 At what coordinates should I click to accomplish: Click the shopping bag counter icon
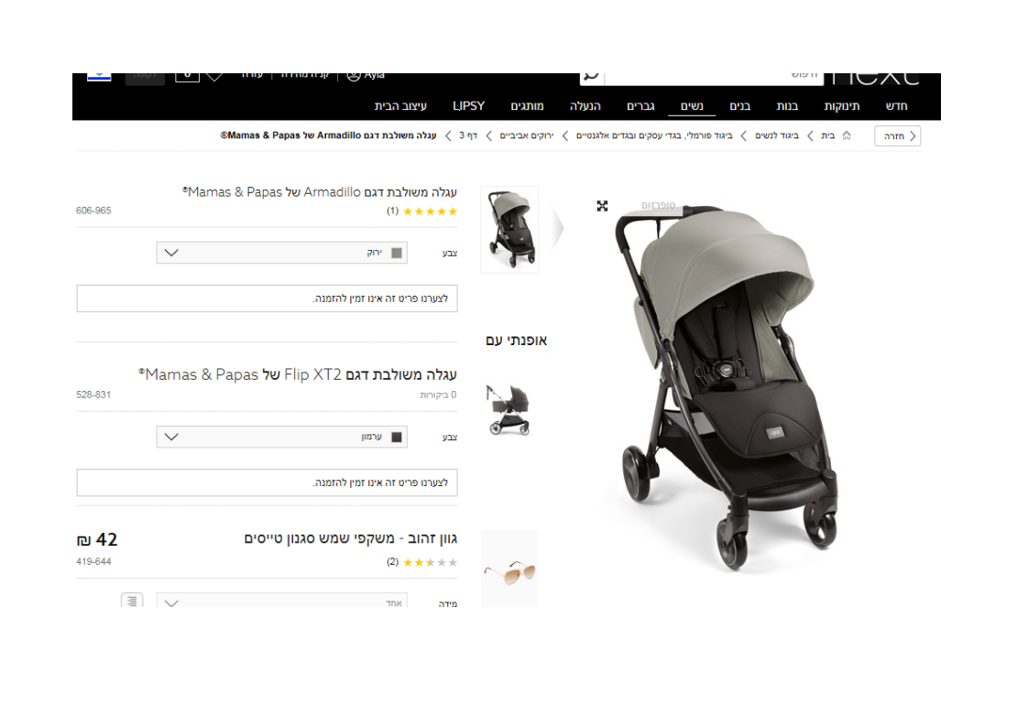click(187, 77)
